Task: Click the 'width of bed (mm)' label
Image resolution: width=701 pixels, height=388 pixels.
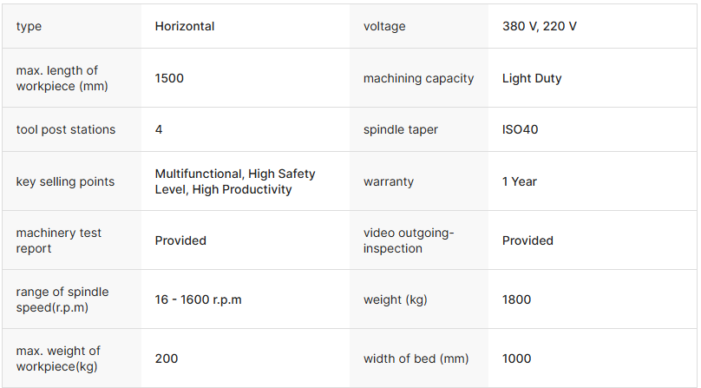Action: pyautogui.click(x=413, y=358)
